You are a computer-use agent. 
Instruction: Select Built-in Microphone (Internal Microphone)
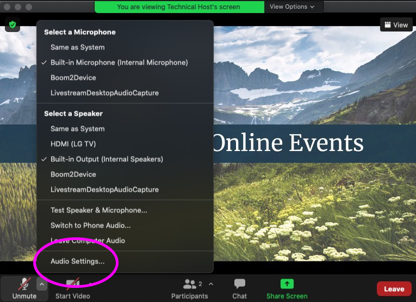click(119, 62)
